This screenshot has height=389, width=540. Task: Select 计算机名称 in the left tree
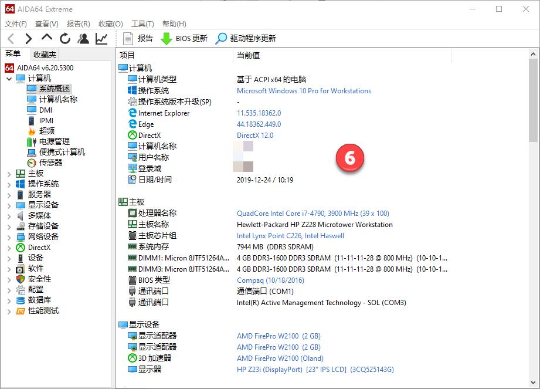click(x=58, y=99)
